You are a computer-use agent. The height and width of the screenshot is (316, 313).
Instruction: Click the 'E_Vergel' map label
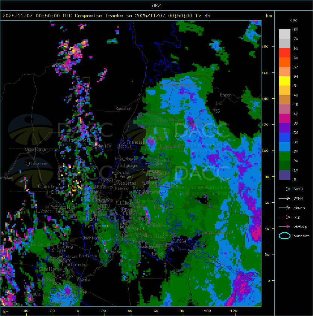(x=124, y=176)
